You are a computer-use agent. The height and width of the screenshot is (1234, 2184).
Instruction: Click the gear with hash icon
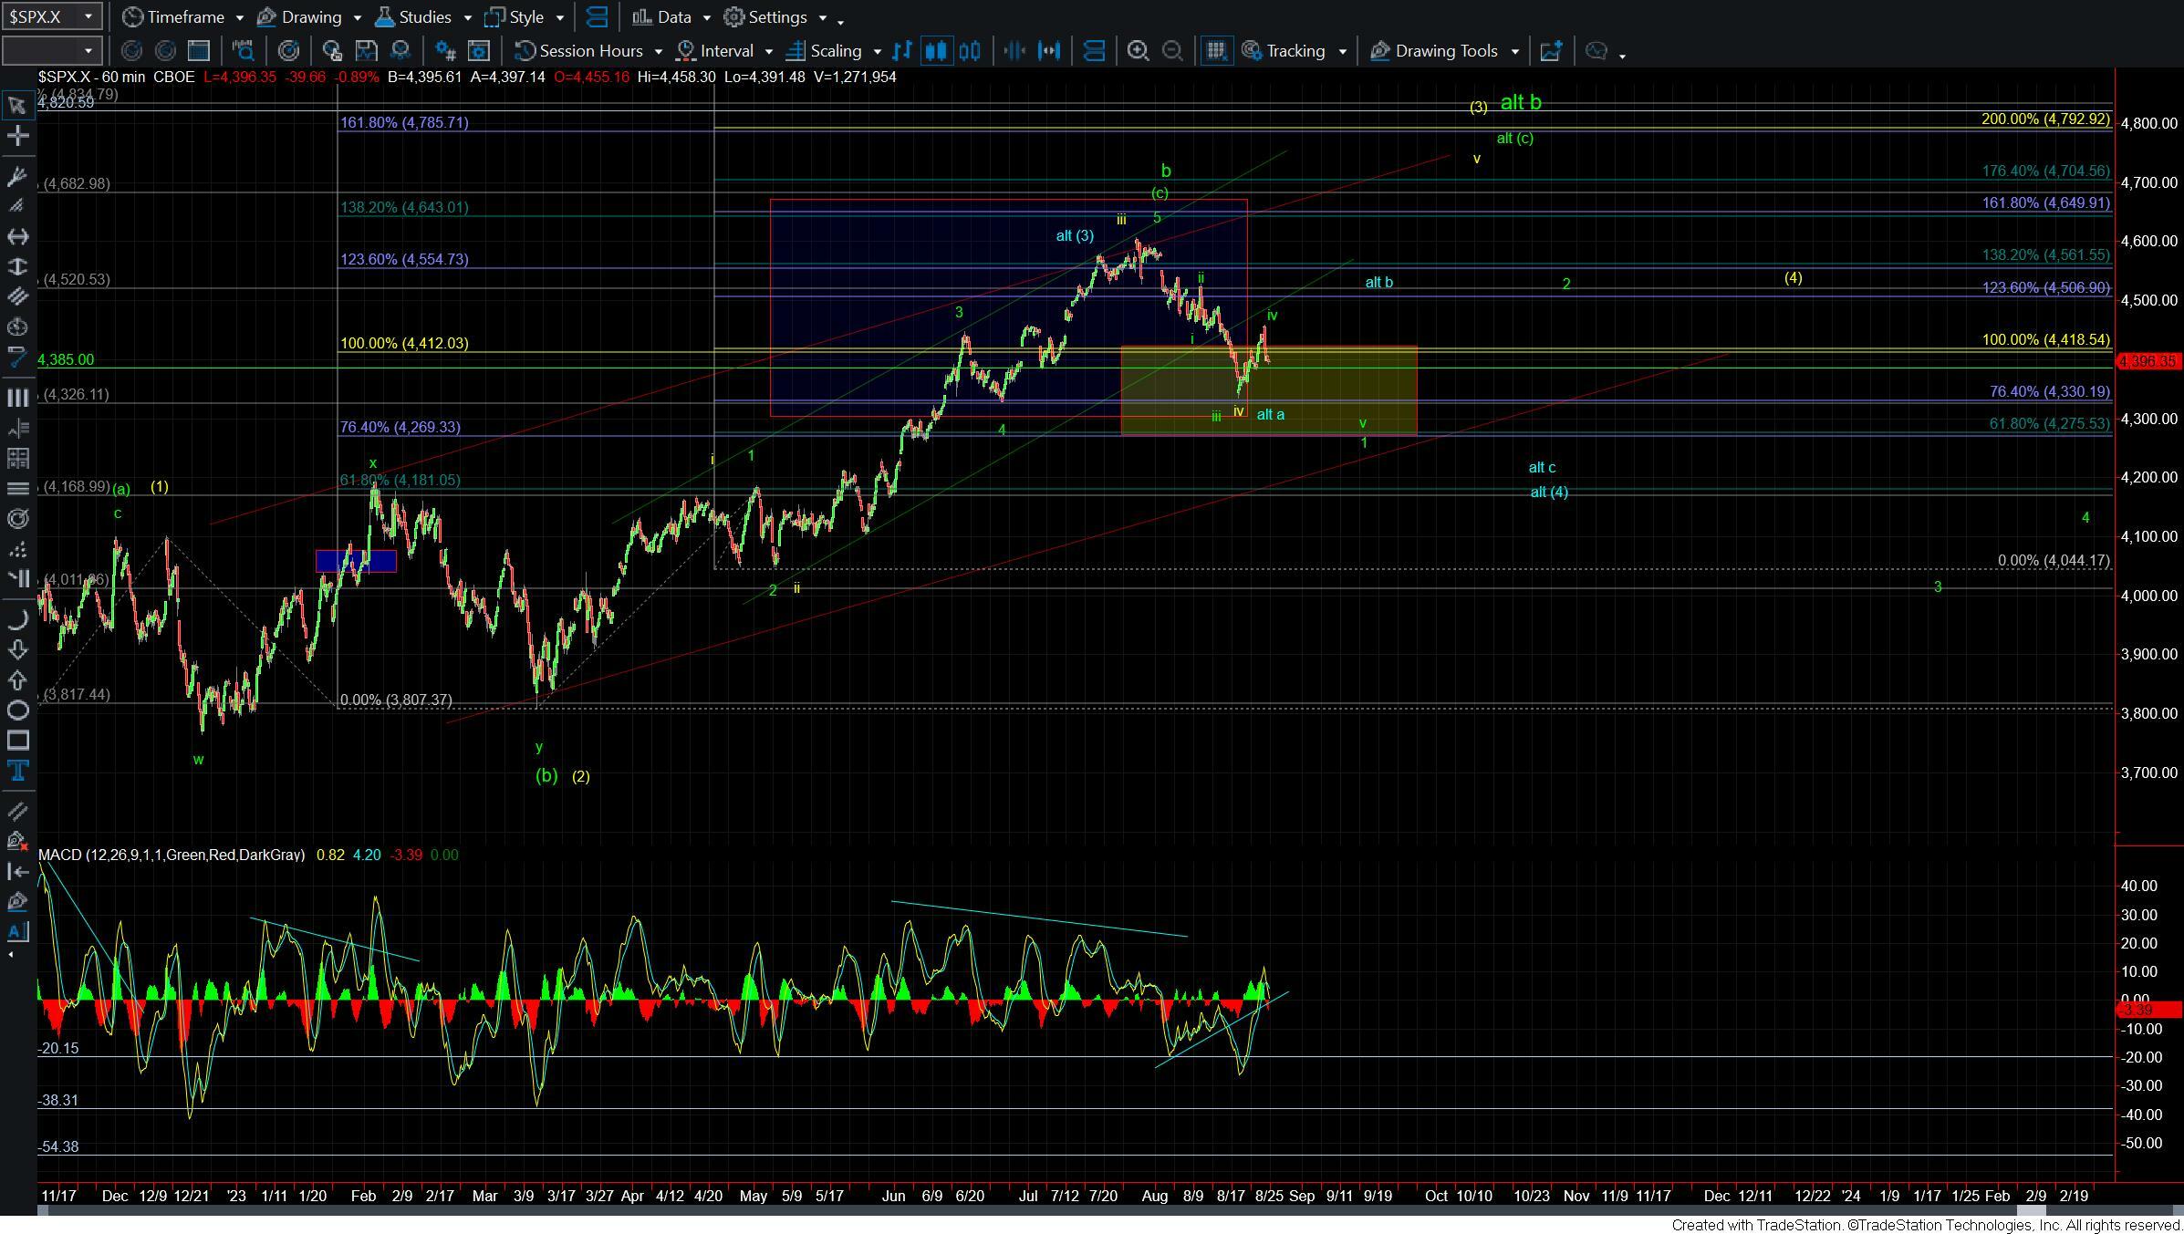[444, 51]
